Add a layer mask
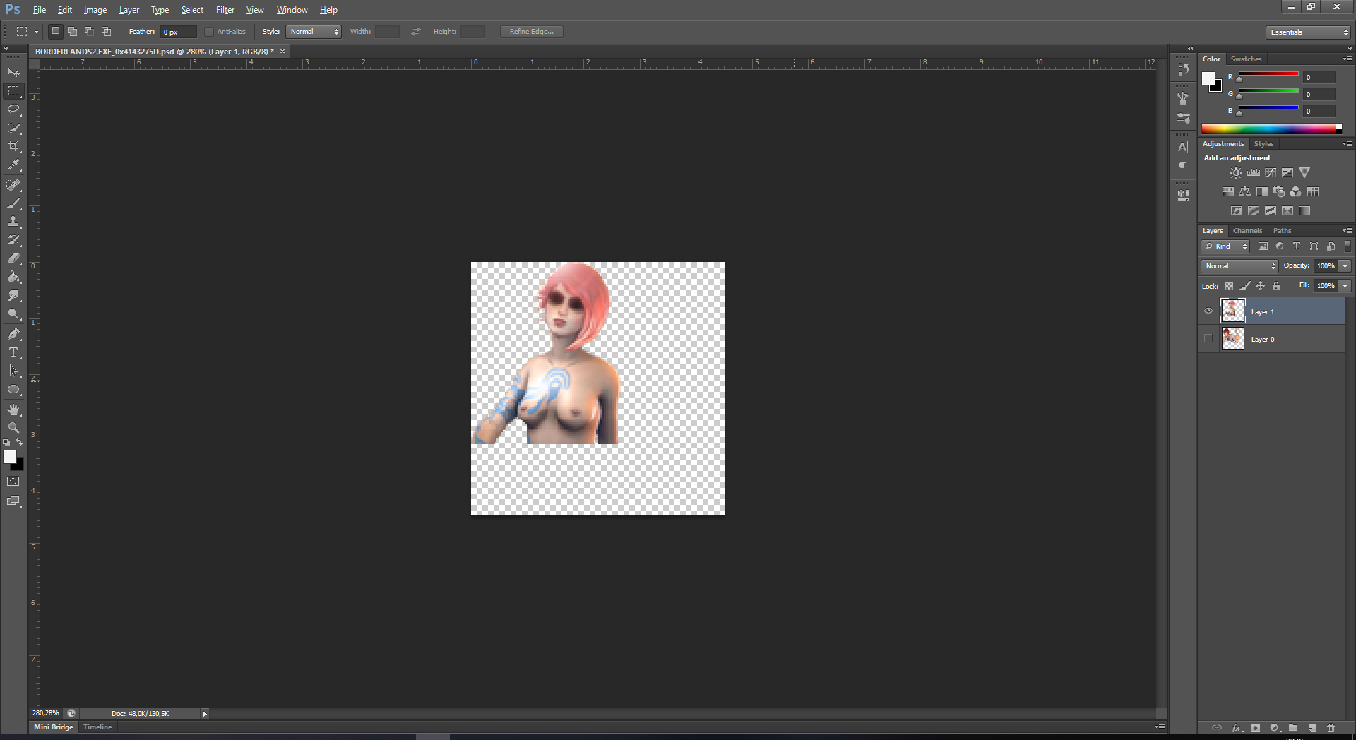Viewport: 1356px width, 740px height. 1255,728
